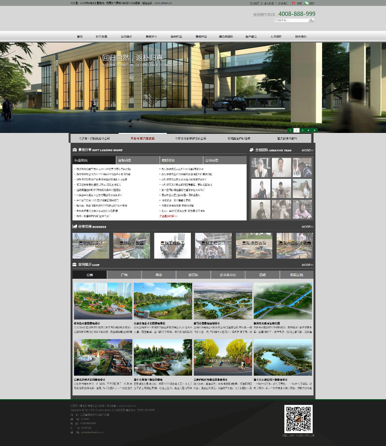Select the 广场 case category tab
The image size is (386, 446).
click(x=124, y=275)
